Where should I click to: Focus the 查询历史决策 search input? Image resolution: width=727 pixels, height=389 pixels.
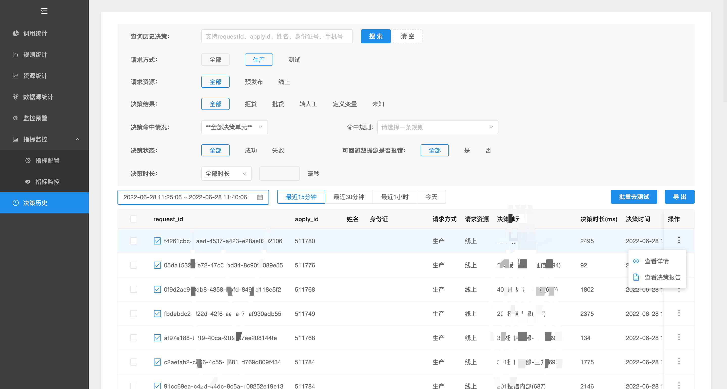pyautogui.click(x=277, y=36)
